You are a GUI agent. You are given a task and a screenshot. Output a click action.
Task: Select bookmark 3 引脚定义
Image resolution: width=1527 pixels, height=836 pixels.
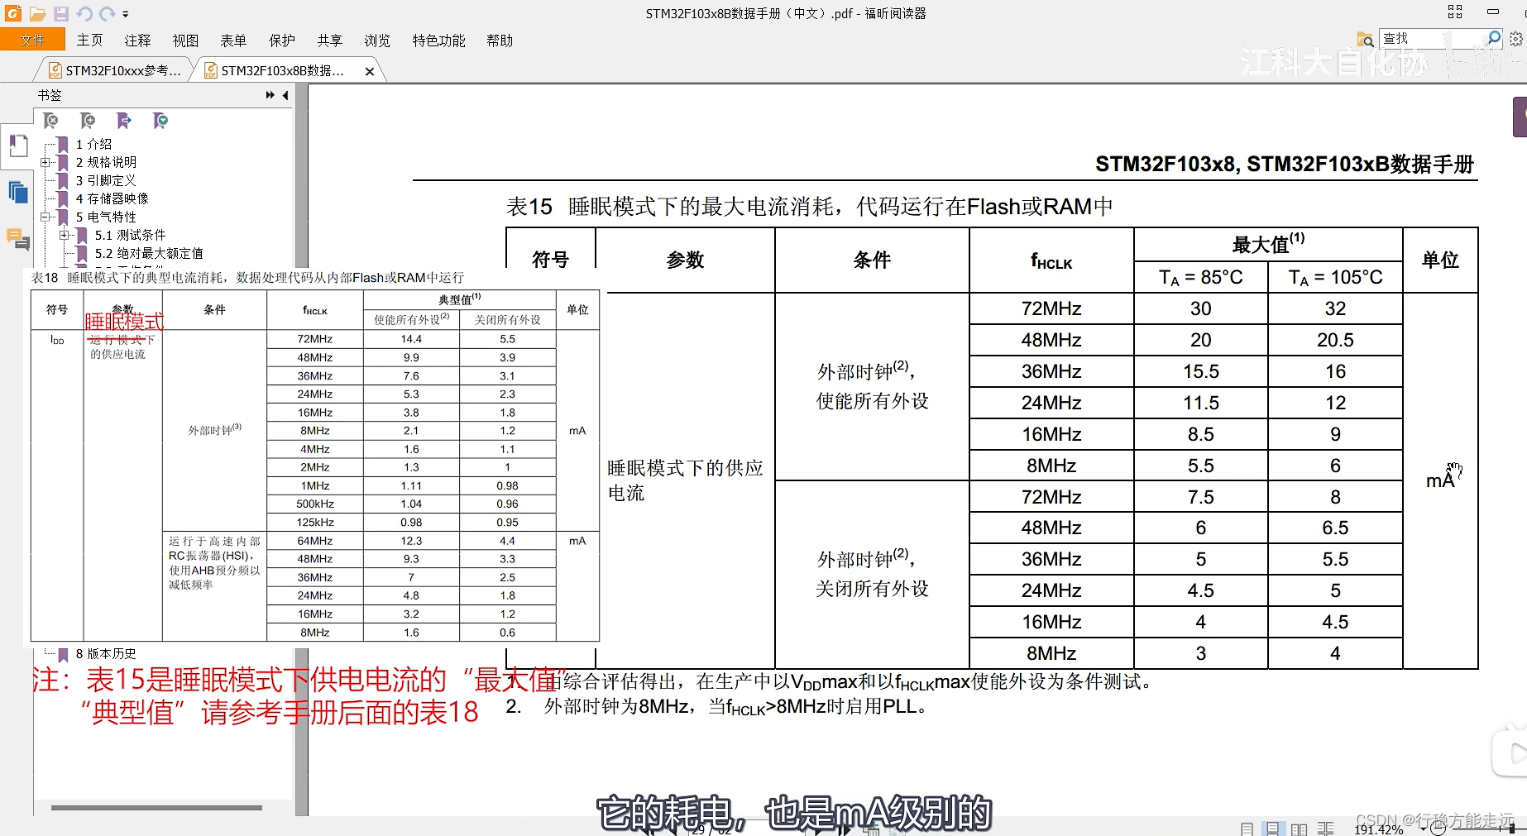(x=106, y=180)
